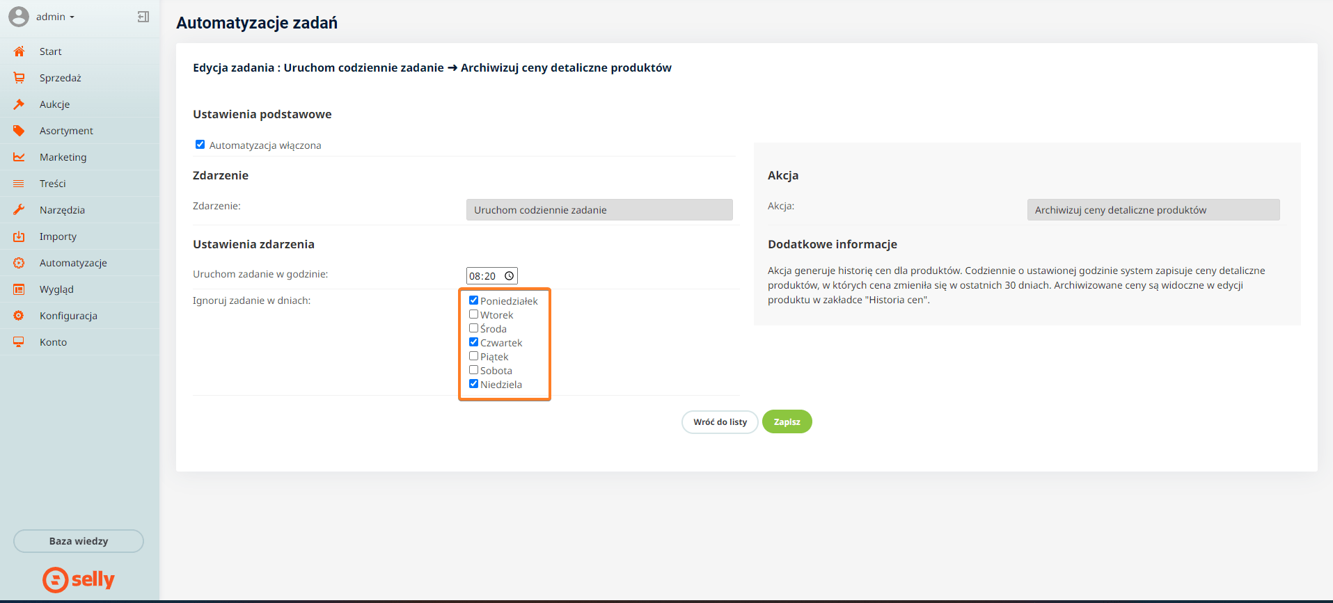Uncheck the Poniedziałek checkbox
This screenshot has height=603, width=1333.
point(473,300)
